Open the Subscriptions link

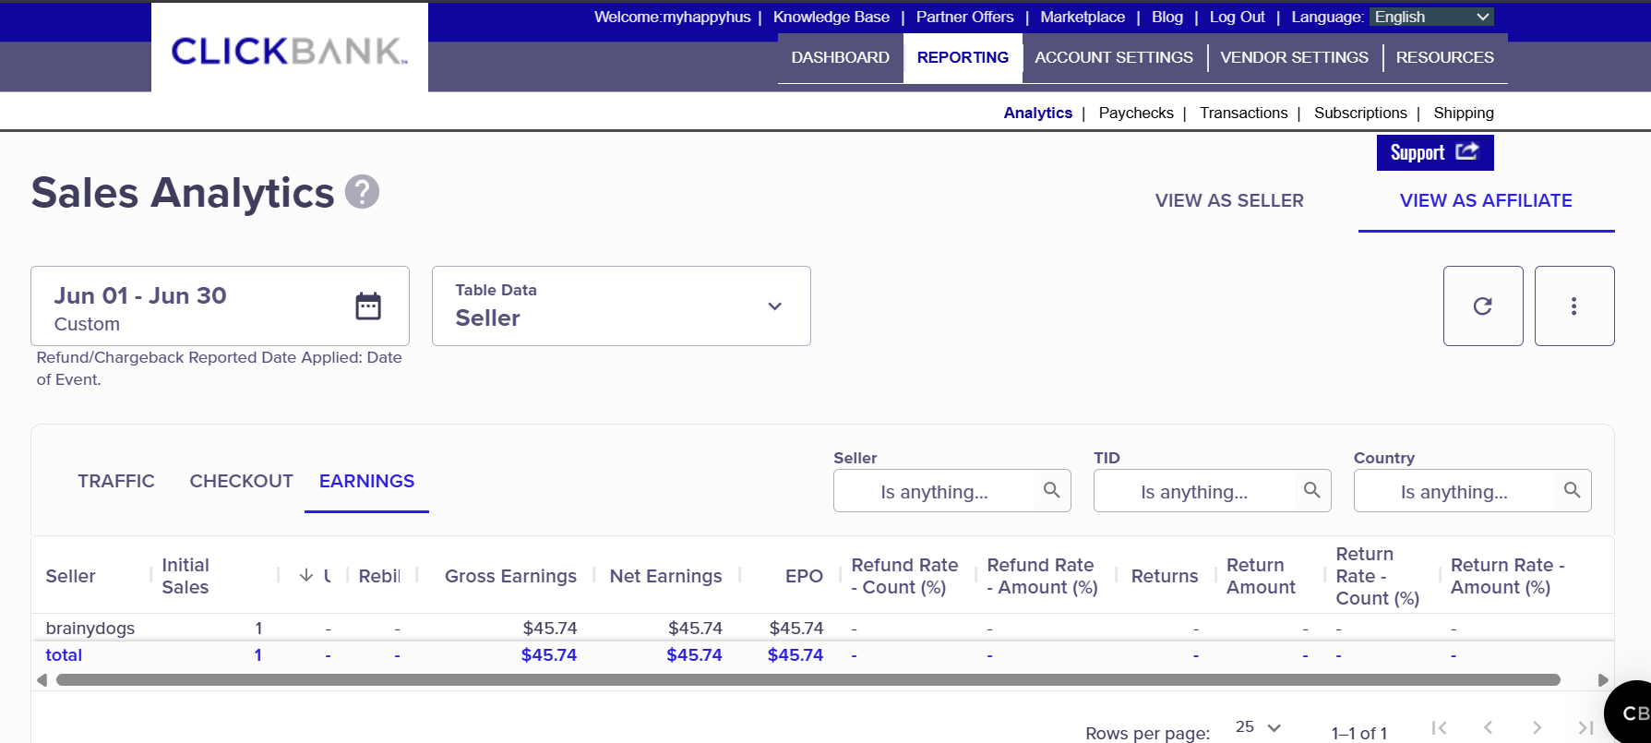point(1360,113)
